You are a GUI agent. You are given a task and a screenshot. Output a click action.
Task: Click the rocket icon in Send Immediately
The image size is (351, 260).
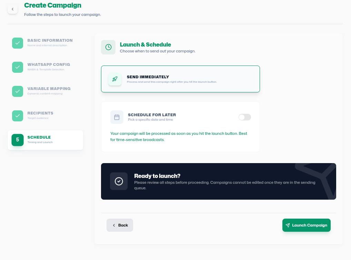pos(115,79)
